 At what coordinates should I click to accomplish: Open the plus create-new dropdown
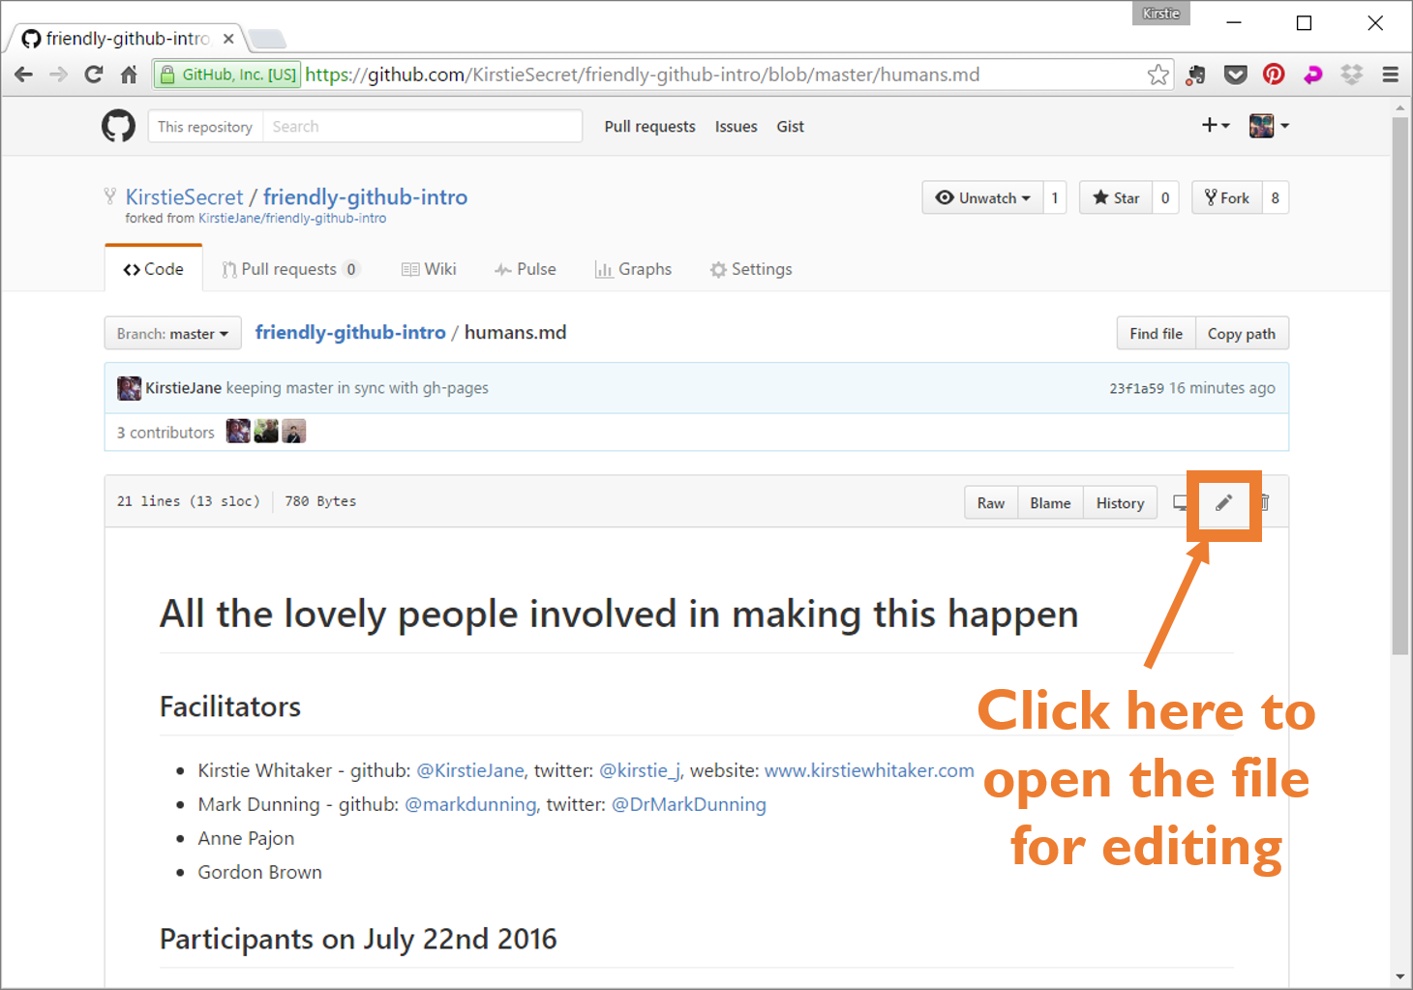pos(1216,125)
